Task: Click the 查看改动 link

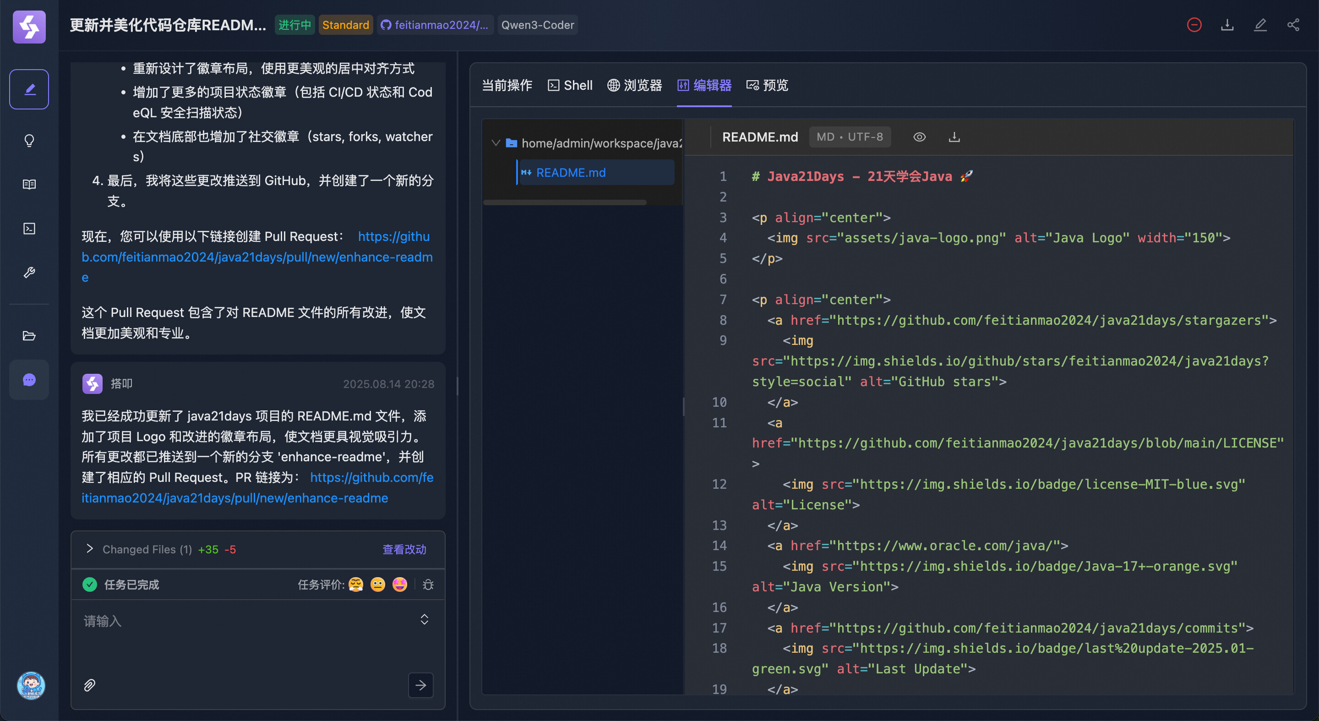Action: tap(404, 550)
